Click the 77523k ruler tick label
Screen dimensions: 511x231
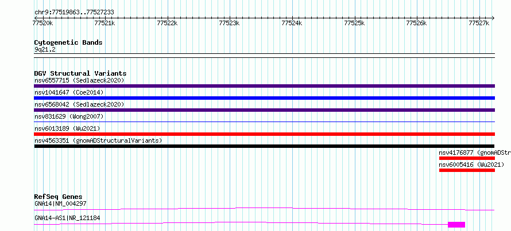[x=230, y=23]
